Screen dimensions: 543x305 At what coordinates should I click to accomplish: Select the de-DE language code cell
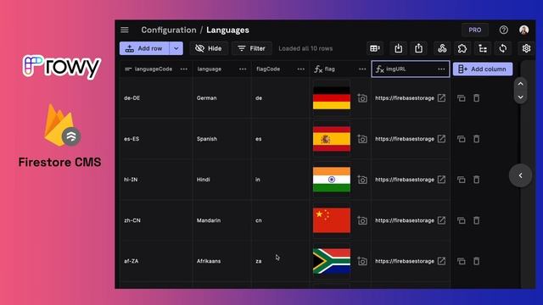pos(156,98)
